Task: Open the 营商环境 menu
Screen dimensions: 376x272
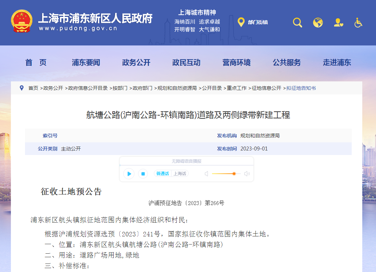Action: [x=236, y=62]
